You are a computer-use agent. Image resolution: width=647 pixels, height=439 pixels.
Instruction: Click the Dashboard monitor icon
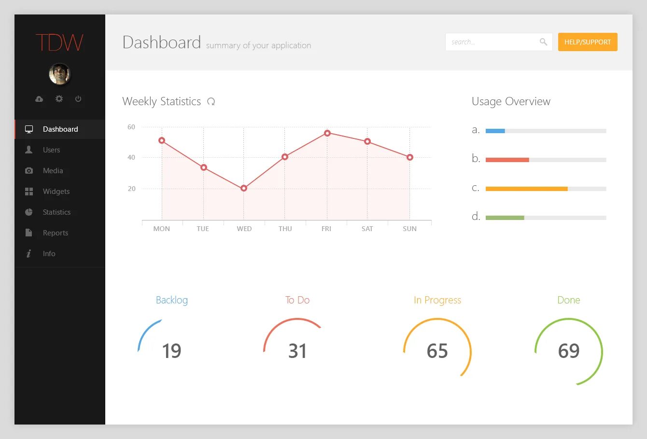click(29, 129)
